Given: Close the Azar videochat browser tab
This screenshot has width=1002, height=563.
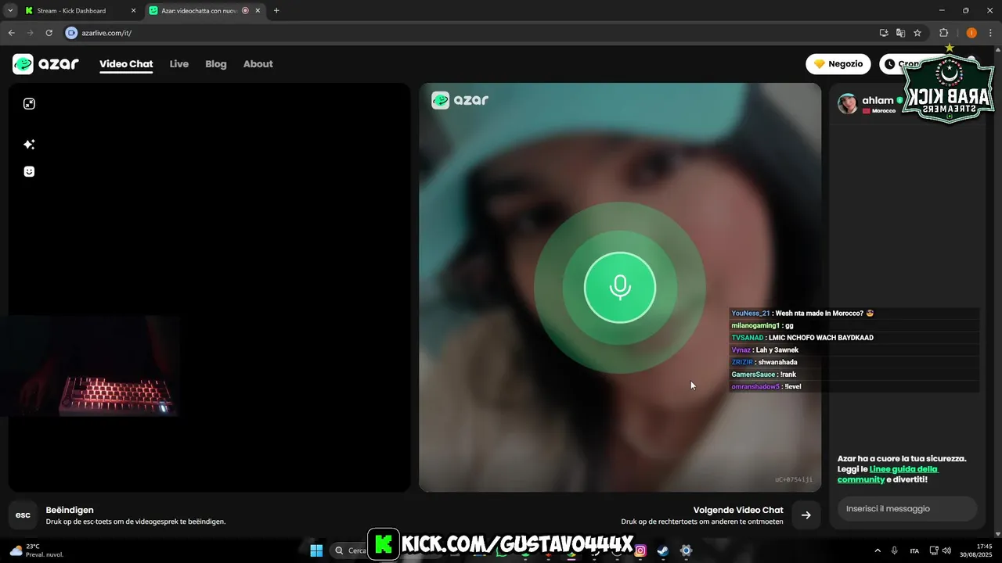Looking at the screenshot, I should [x=258, y=11].
